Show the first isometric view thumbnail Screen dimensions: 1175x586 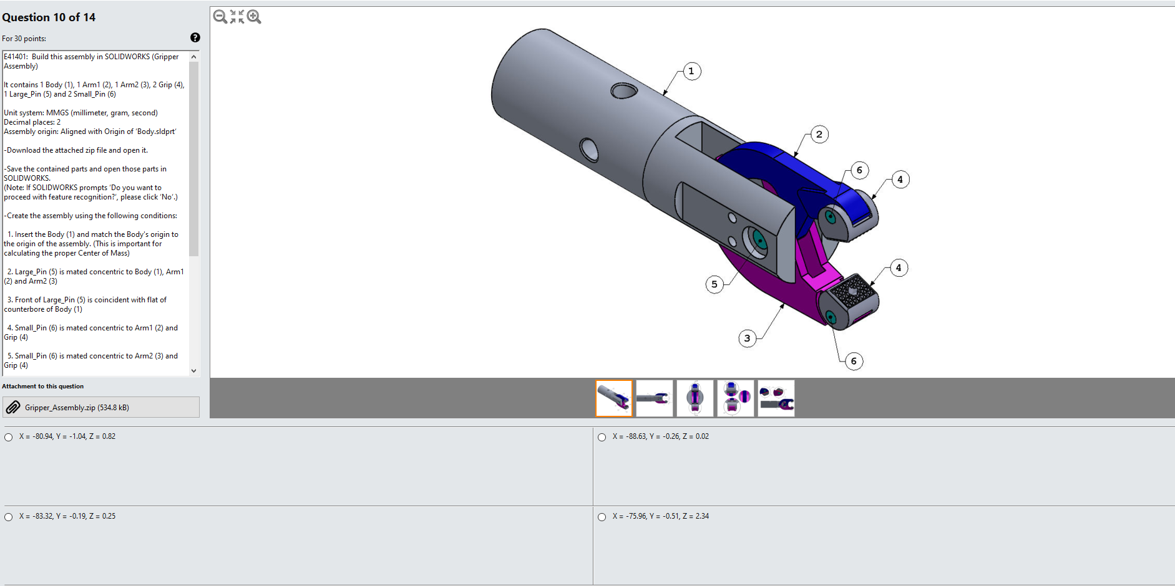click(614, 398)
